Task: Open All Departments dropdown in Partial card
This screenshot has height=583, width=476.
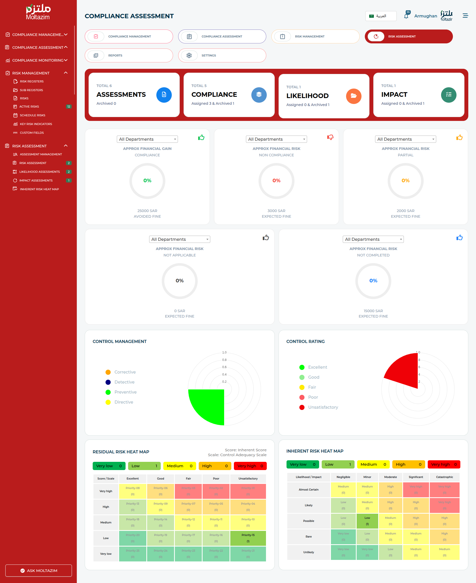Action: (405, 139)
